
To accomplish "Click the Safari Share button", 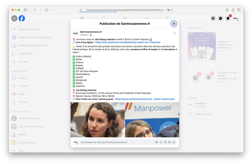I will 233,10.
